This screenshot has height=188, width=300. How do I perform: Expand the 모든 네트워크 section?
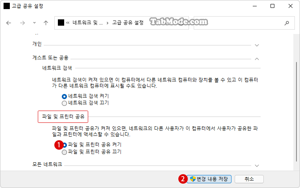coord(257,165)
